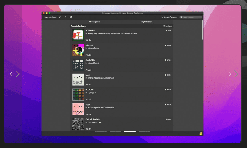Show previous slide with left-pointing chevron

(x=11, y=74)
